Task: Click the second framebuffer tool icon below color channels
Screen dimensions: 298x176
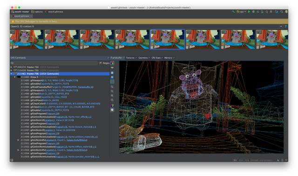Action: (112, 68)
